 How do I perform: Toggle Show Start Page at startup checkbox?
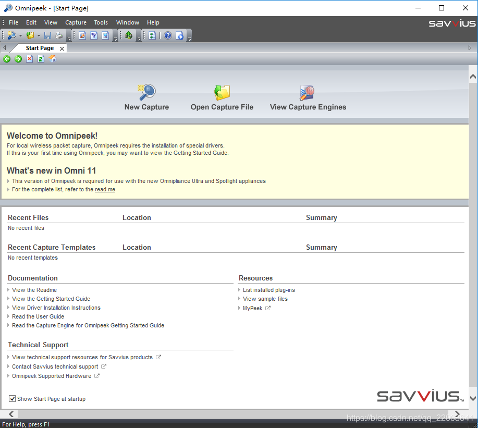click(12, 398)
